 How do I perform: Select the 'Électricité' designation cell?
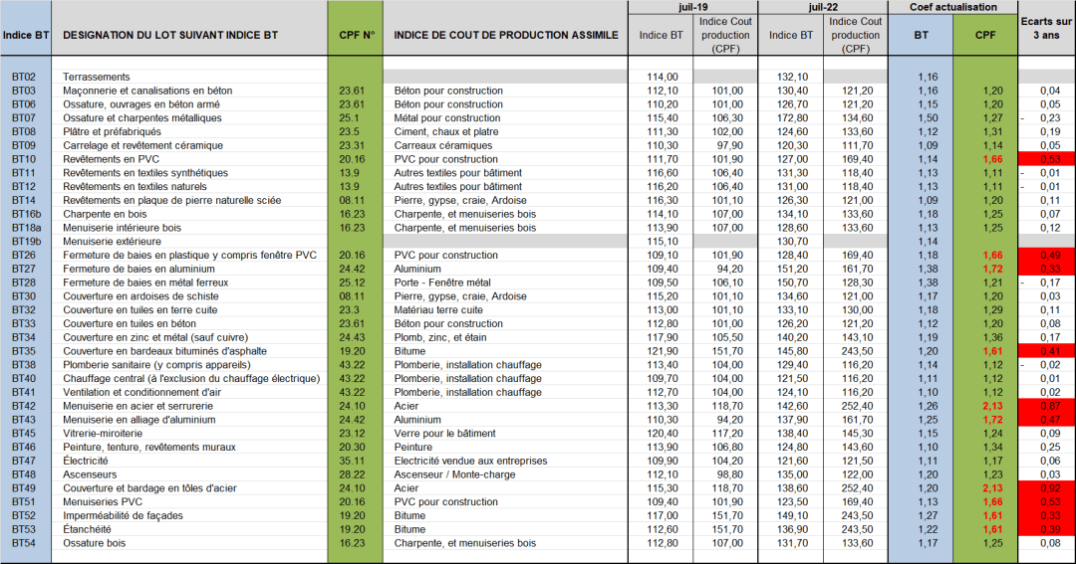[x=86, y=461]
